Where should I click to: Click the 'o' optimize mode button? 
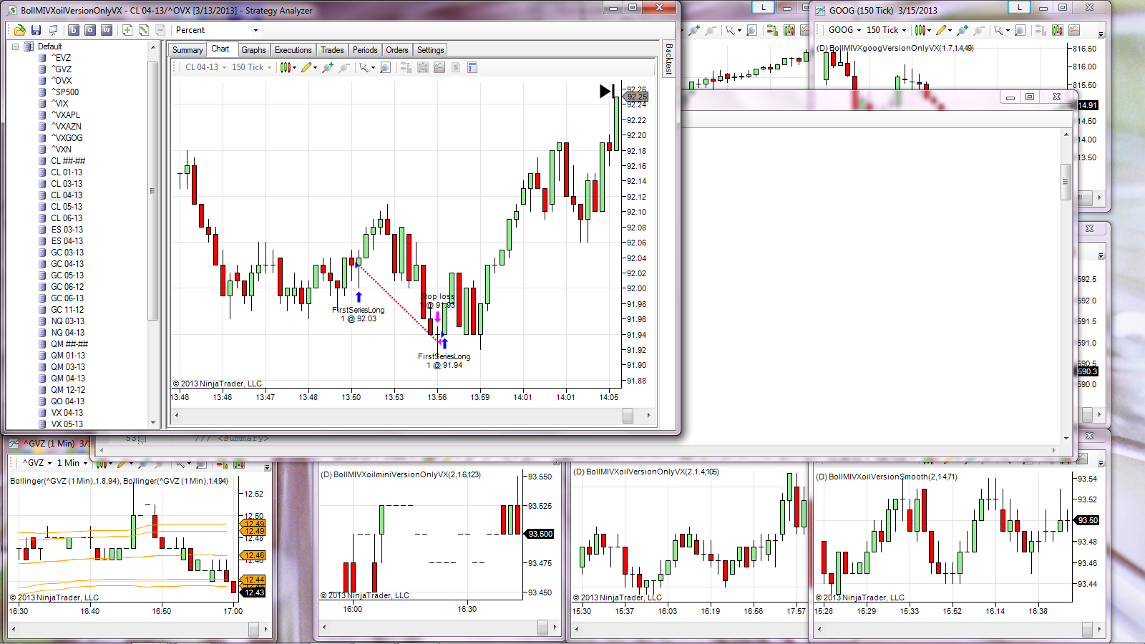[90, 30]
